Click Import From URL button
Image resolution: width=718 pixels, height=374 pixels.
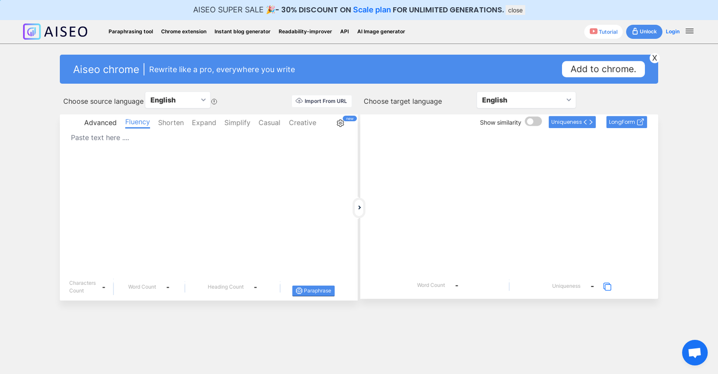click(x=321, y=101)
